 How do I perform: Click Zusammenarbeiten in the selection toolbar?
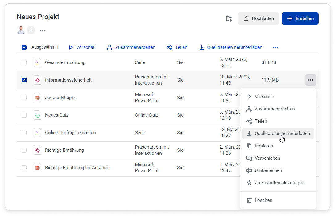131,47
